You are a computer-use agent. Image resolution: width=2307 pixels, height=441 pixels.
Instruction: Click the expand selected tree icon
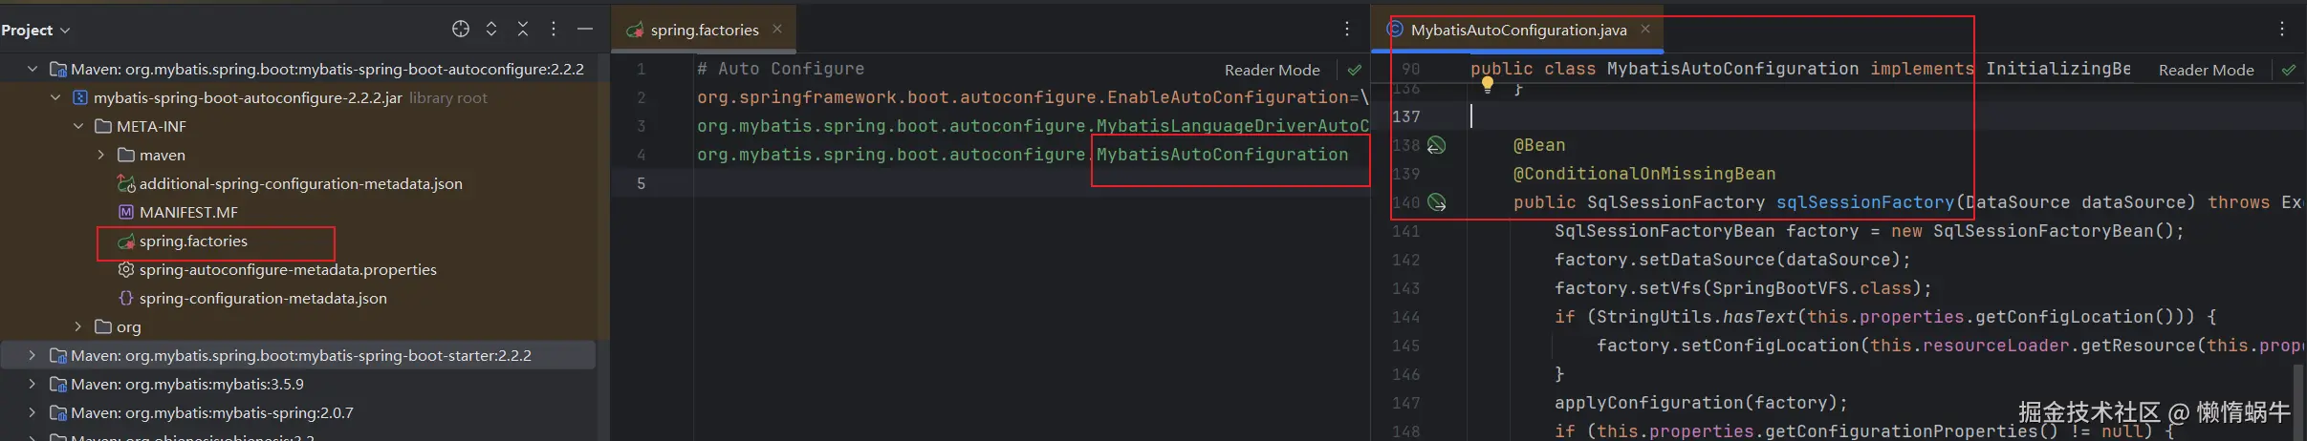click(491, 30)
